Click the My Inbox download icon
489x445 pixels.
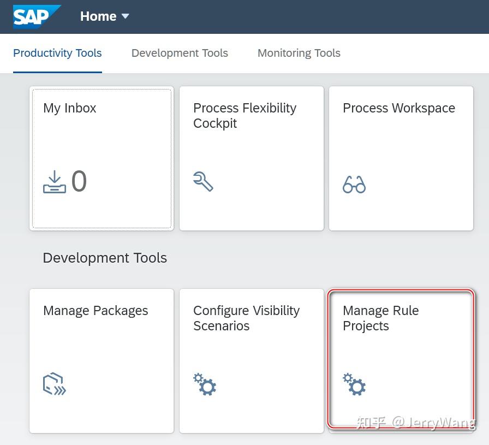[x=55, y=181]
